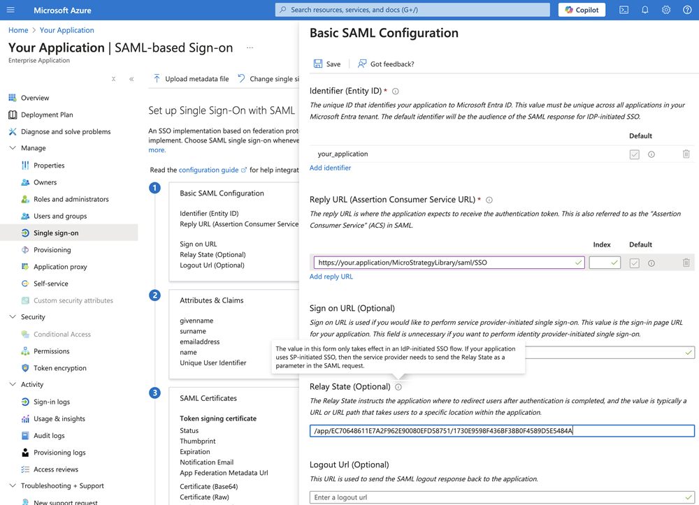The height and width of the screenshot is (505, 699).
Task: Click the Copilot button
Action: click(x=582, y=10)
